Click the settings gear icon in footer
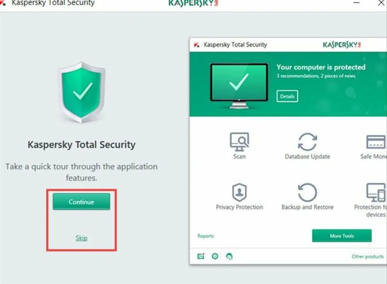The width and height of the screenshot is (387, 284). (x=215, y=257)
